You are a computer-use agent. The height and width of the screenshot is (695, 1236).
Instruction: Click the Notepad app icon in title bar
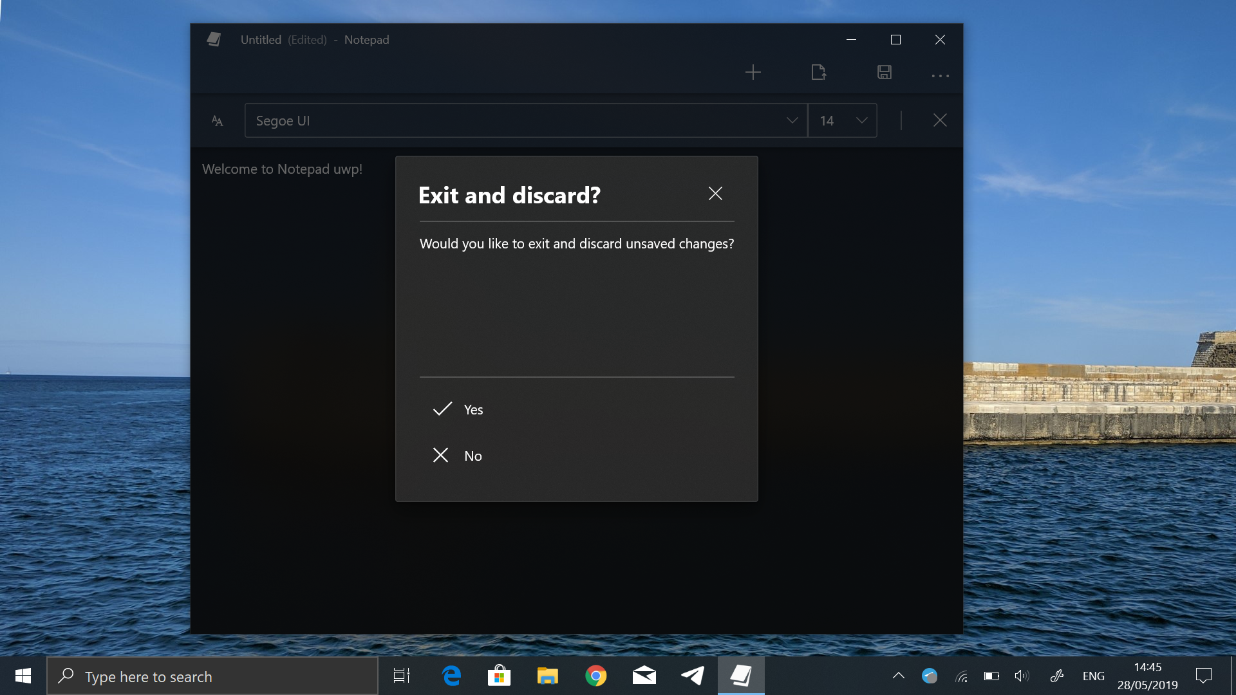pyautogui.click(x=214, y=39)
